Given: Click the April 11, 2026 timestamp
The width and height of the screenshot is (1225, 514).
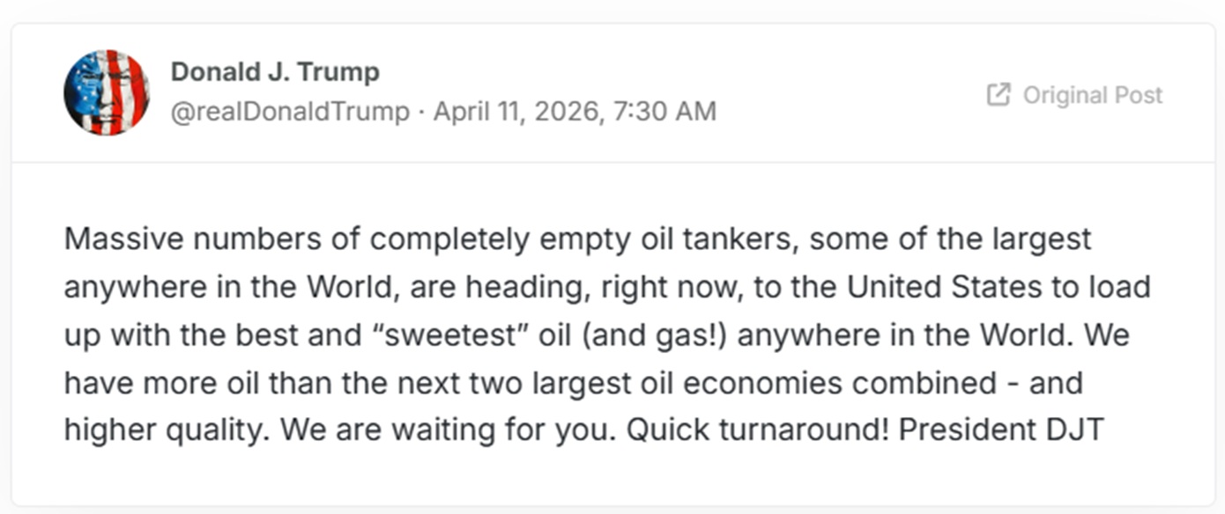Looking at the screenshot, I should (x=515, y=112).
